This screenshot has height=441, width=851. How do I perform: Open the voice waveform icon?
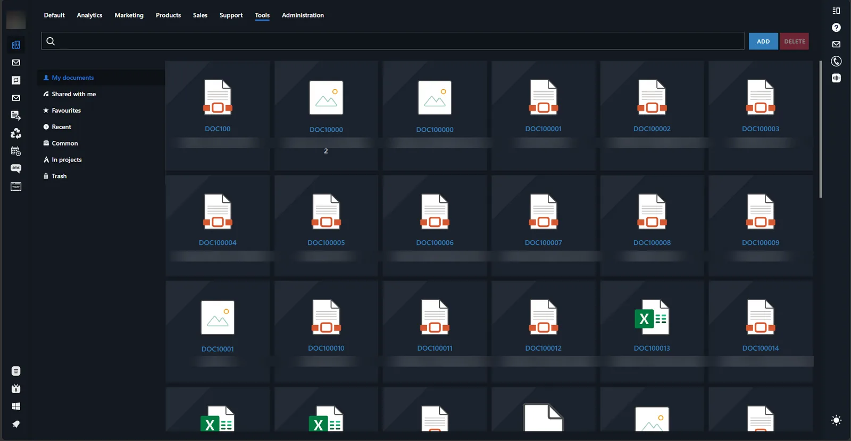[x=836, y=78]
